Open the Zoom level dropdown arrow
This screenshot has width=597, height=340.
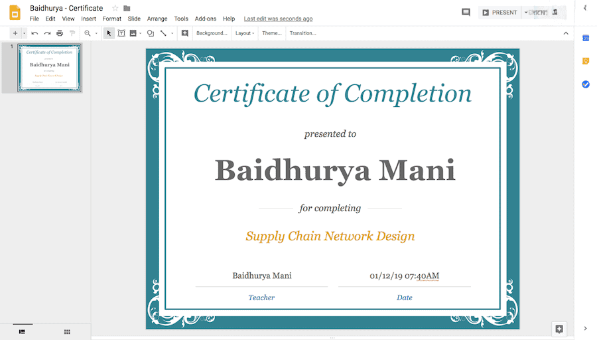96,33
